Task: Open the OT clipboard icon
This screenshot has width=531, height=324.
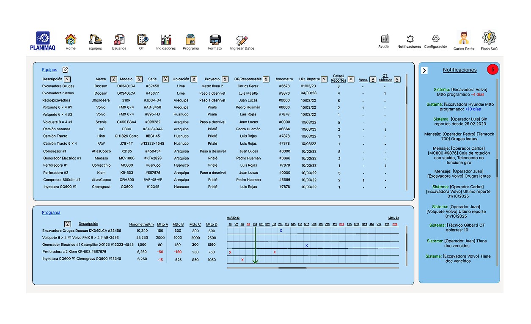Action: pos(143,40)
